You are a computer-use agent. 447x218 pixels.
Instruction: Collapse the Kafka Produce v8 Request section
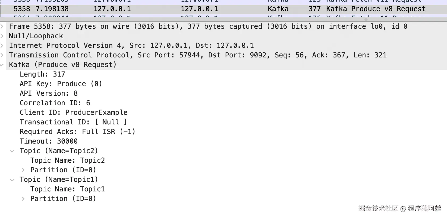(2, 65)
